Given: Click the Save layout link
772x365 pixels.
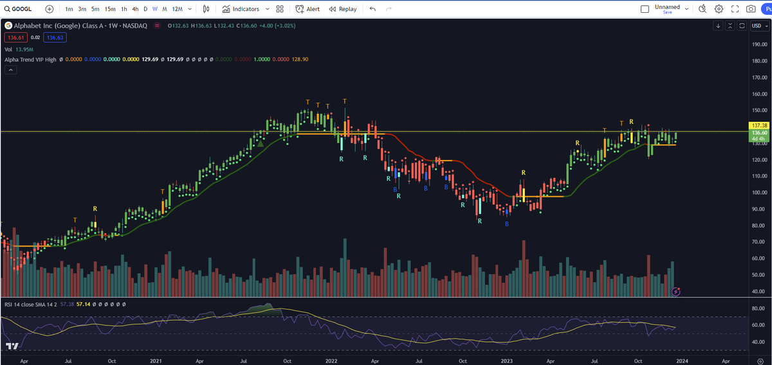Looking at the screenshot, I should (667, 13).
